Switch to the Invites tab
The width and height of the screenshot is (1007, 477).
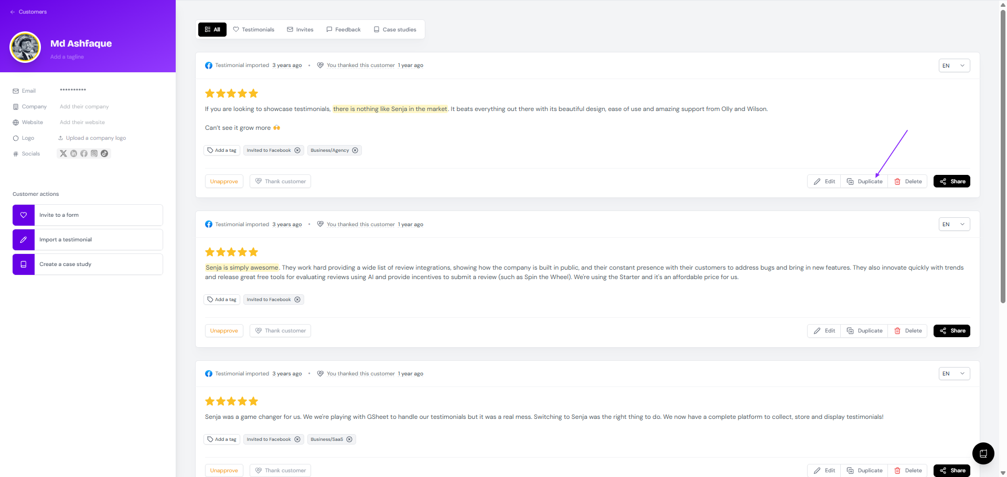301,29
